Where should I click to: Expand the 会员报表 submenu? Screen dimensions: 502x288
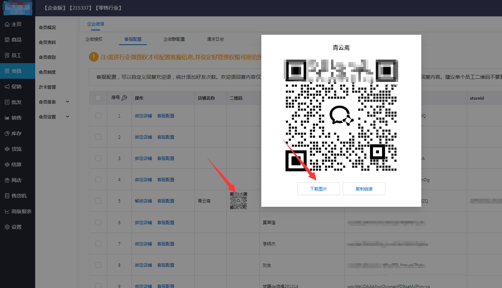pos(54,102)
